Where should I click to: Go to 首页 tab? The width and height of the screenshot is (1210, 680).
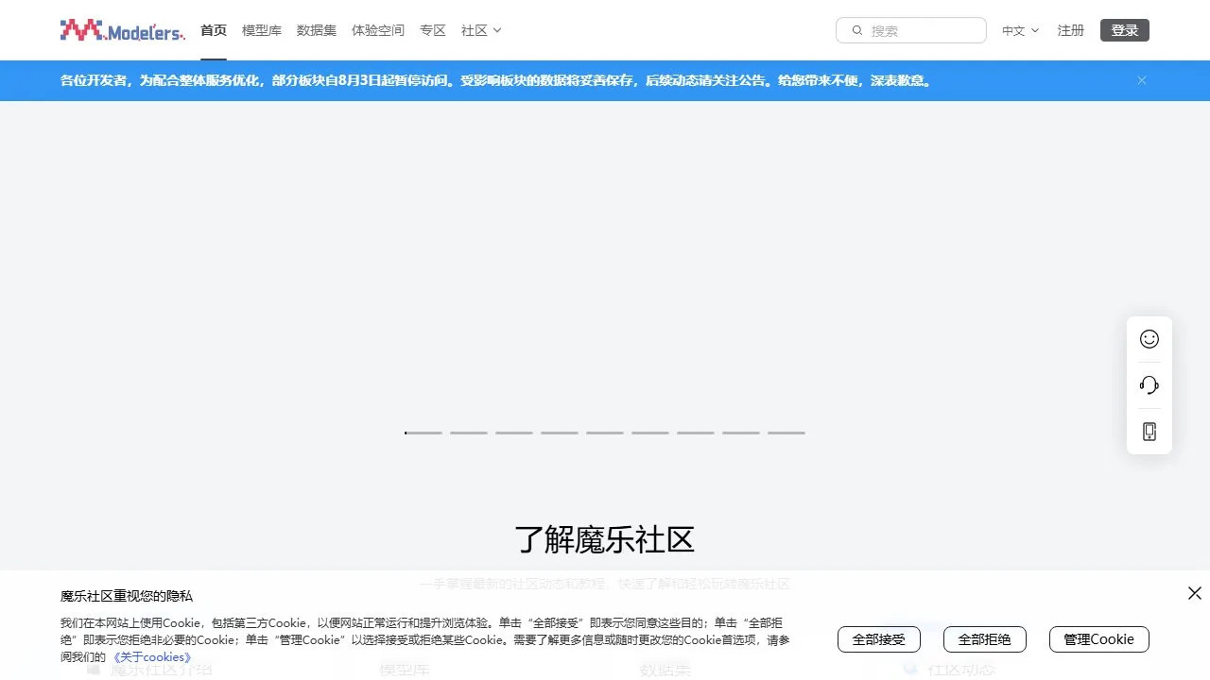click(x=214, y=30)
